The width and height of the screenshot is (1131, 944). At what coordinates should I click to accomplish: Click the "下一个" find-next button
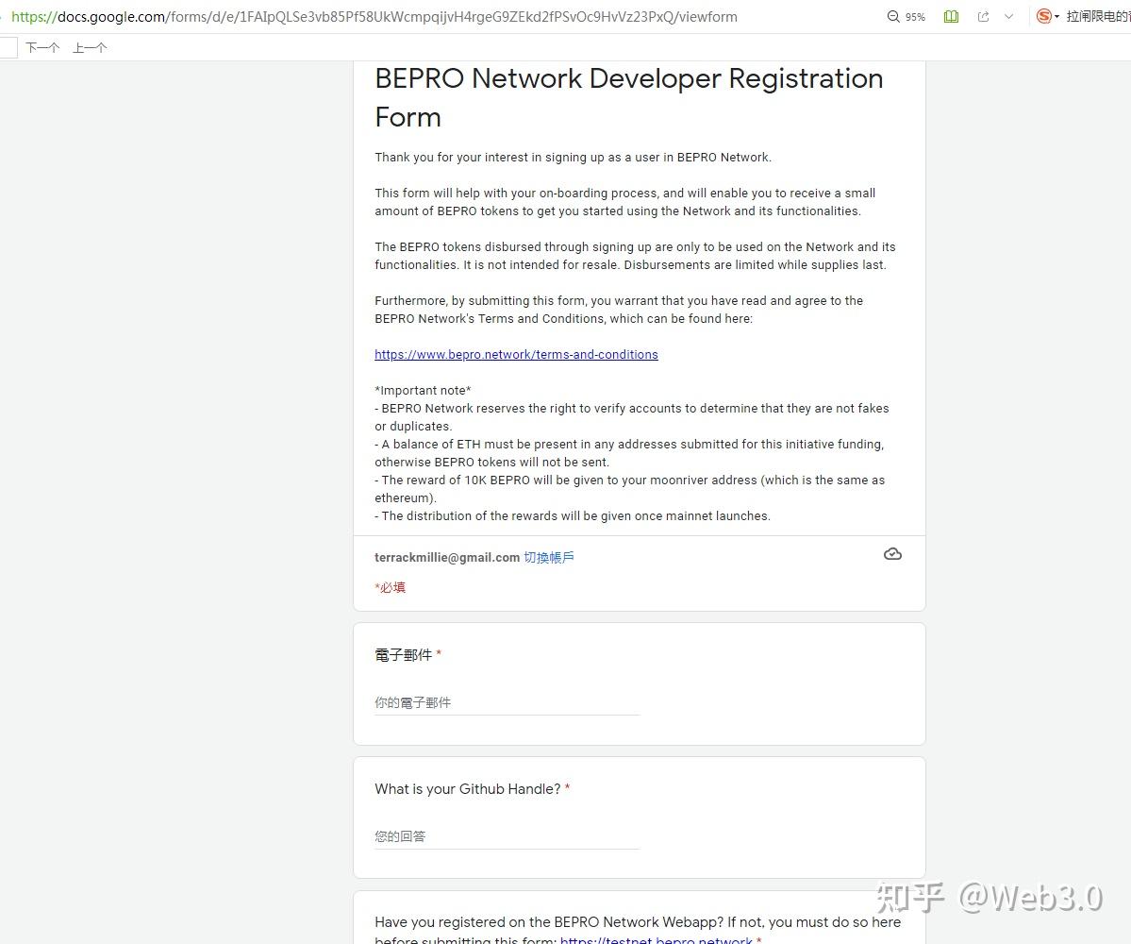42,46
